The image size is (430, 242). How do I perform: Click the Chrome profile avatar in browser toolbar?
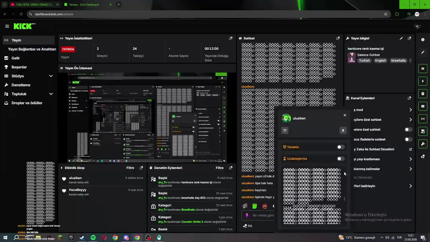(x=417, y=14)
